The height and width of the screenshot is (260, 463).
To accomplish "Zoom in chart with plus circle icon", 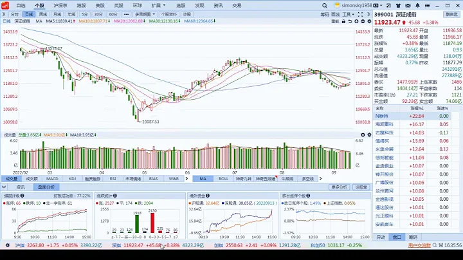I will pos(356,21).
